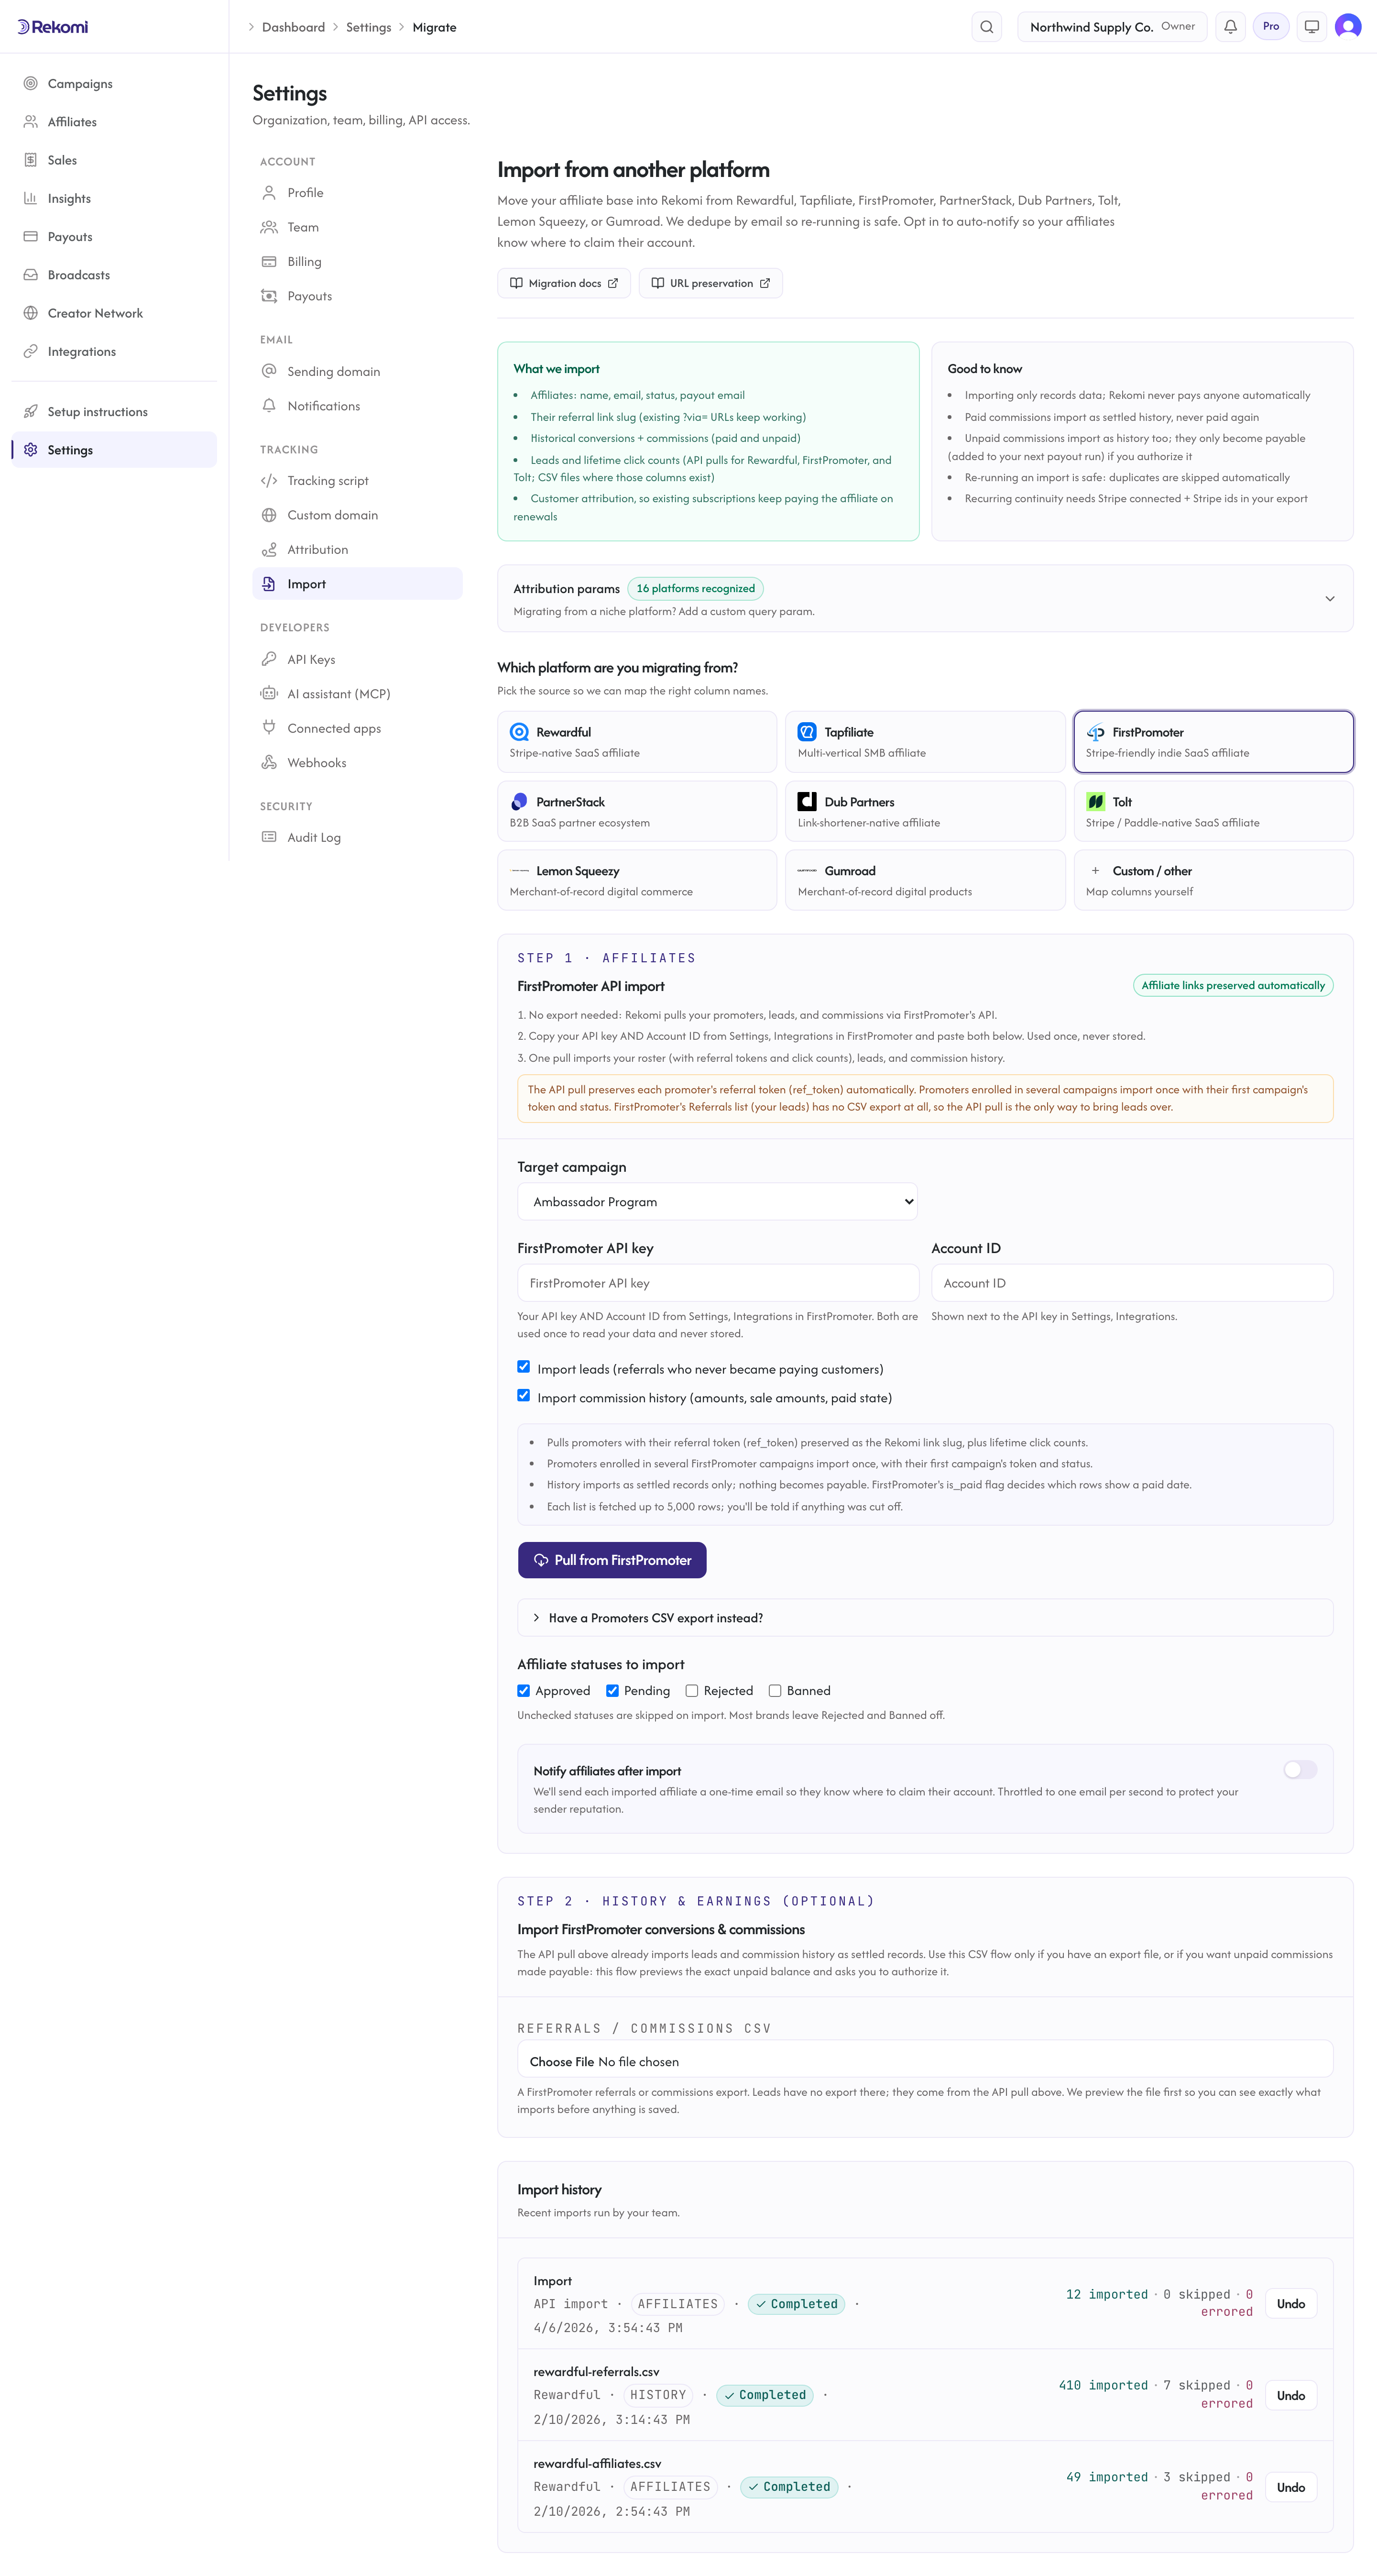Check the Banned status checkbox
Screen dimensions: 1377x2576
[774, 1691]
